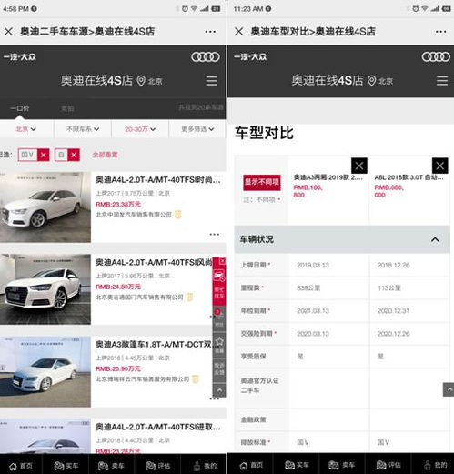Open listing 奥迪A4L-2.0T-A/MT-40TFSI风尚
This screenshot has width=454, height=474.
pyautogui.click(x=154, y=262)
